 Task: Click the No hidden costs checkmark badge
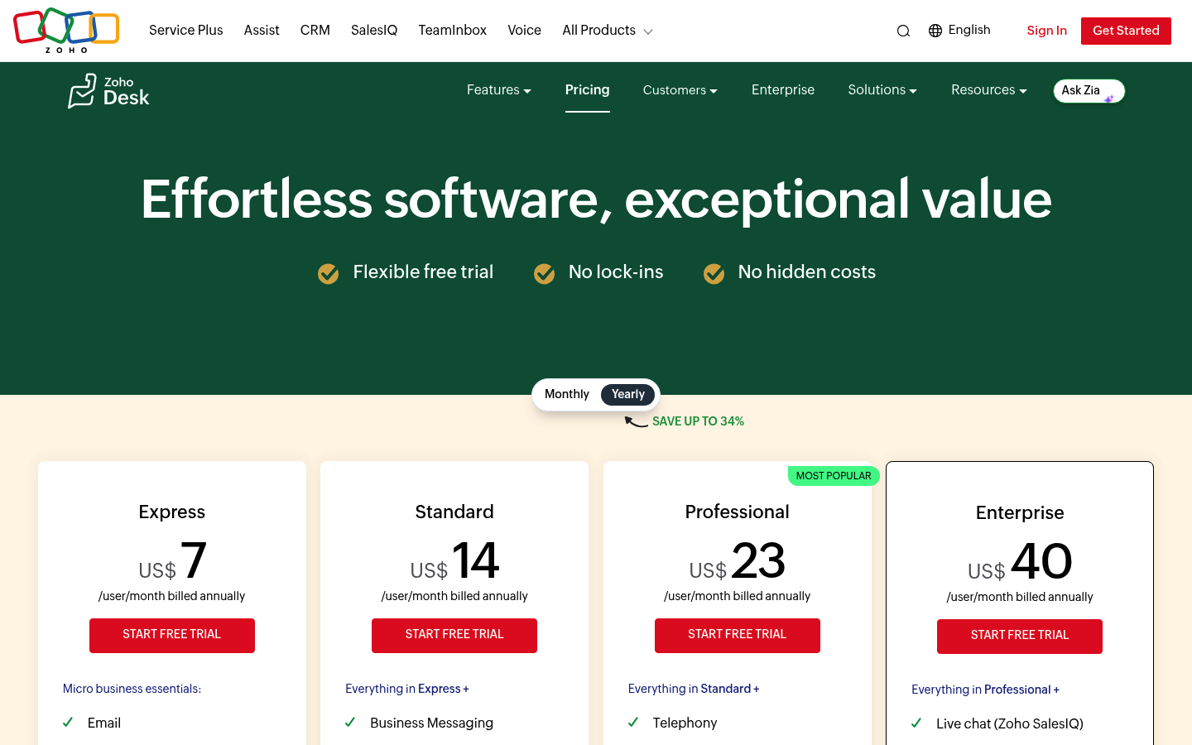[x=714, y=273]
